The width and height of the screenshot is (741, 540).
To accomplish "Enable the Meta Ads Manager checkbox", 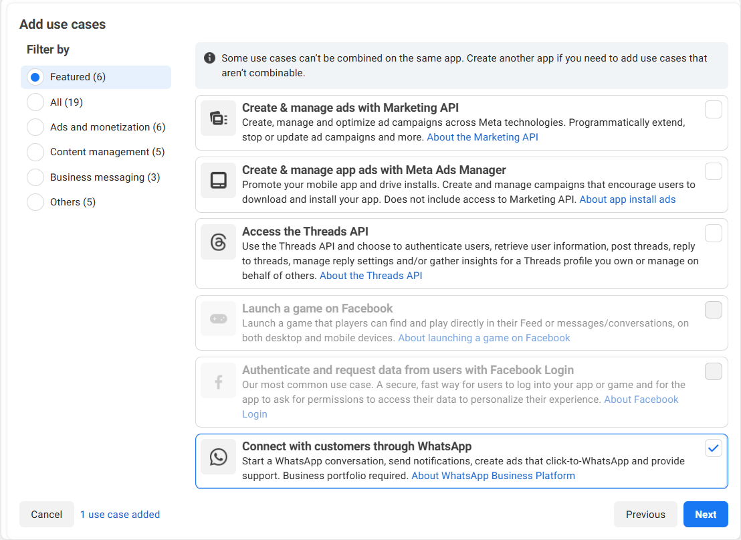I will tap(713, 171).
